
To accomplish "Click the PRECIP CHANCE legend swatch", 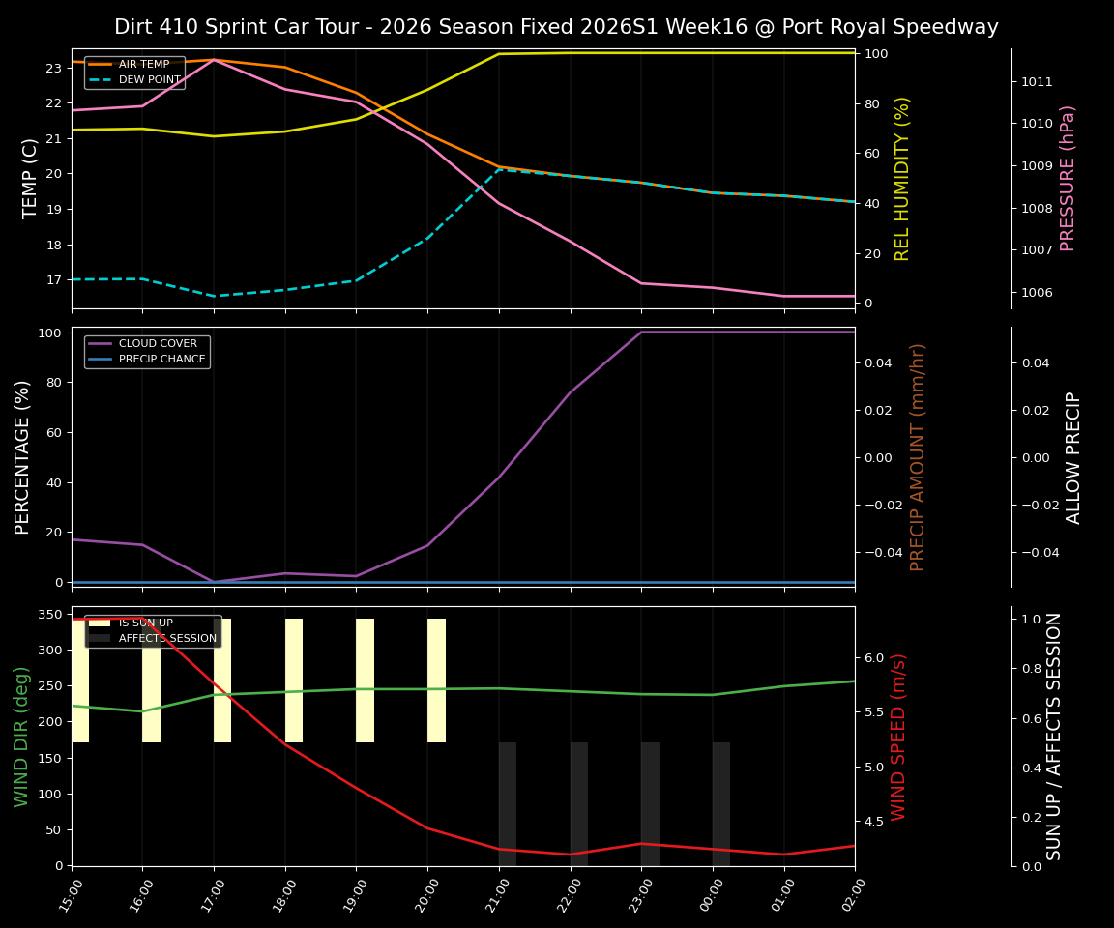I will click(x=100, y=358).
